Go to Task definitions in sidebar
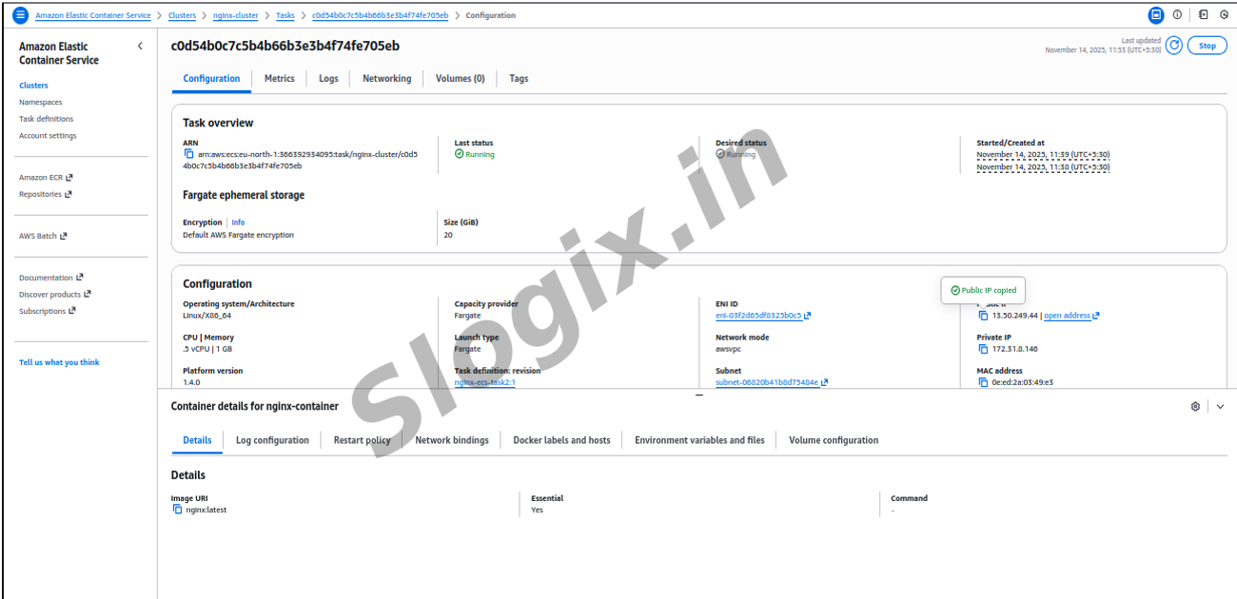Image resolution: width=1237 pixels, height=599 pixels. click(46, 119)
